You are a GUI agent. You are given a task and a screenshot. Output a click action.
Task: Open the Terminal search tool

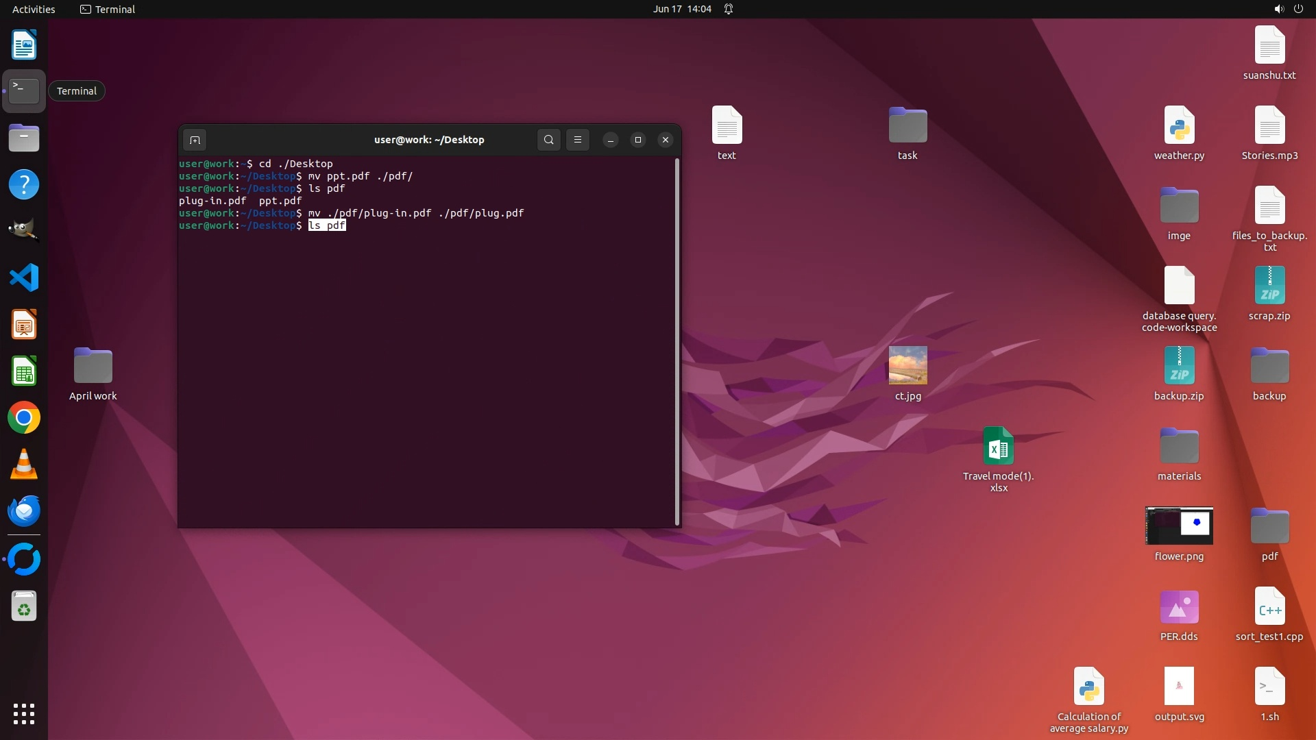coord(548,140)
